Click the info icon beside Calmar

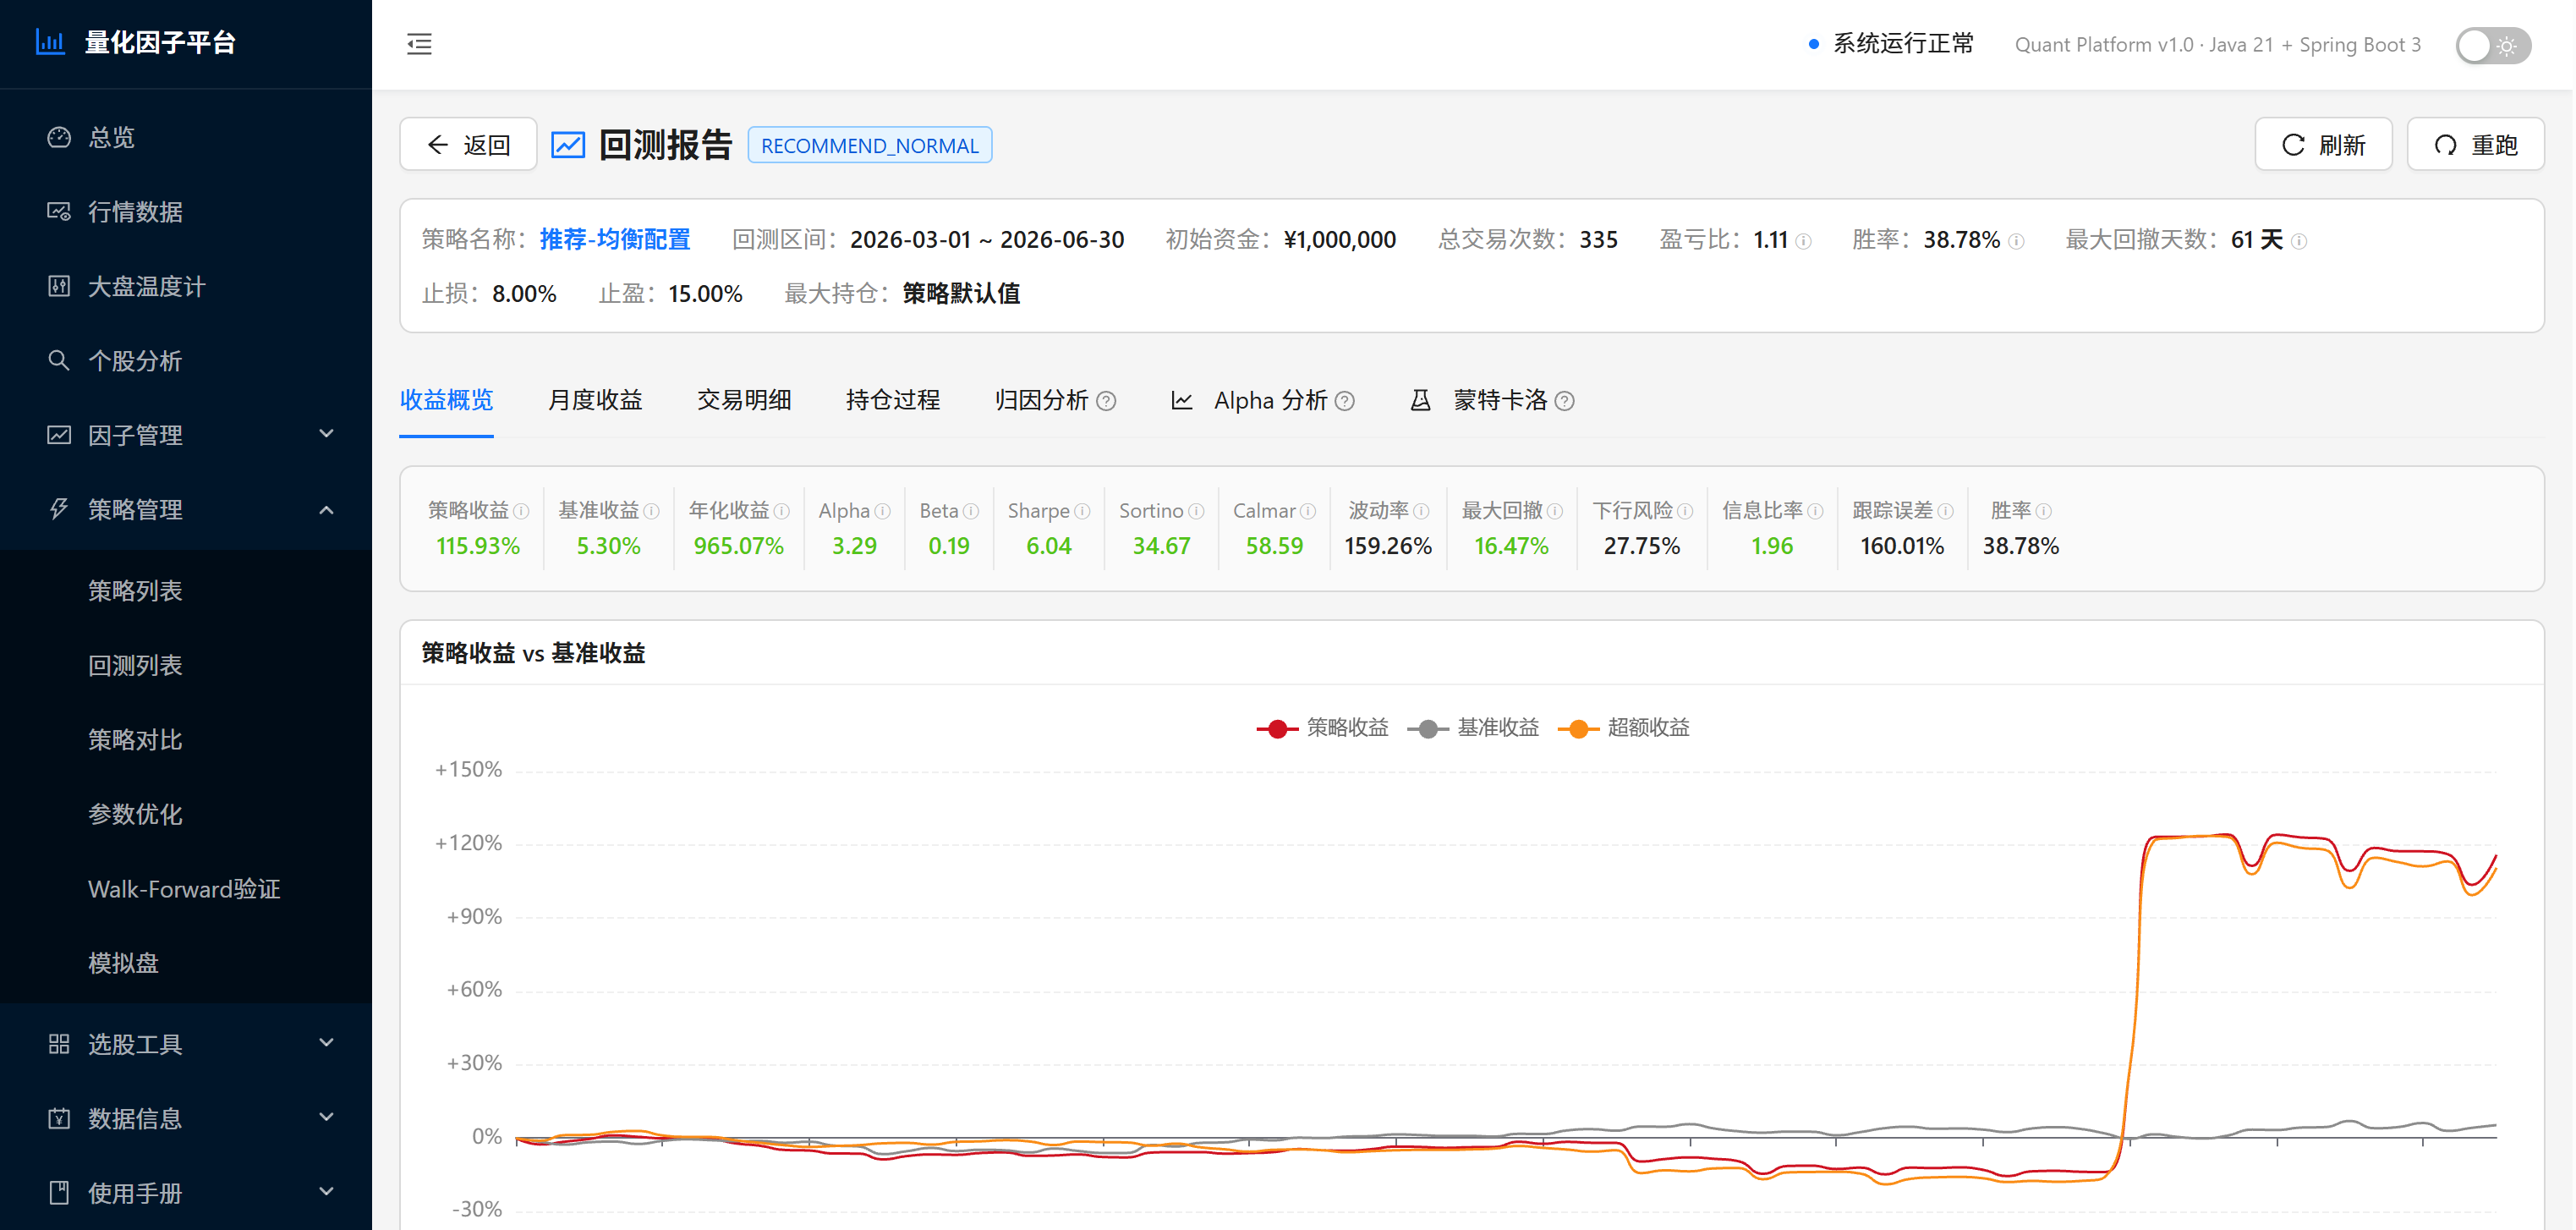click(x=1308, y=511)
